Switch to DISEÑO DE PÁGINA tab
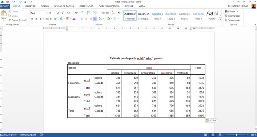The width and height of the screenshot is (257, 137). [64, 7]
